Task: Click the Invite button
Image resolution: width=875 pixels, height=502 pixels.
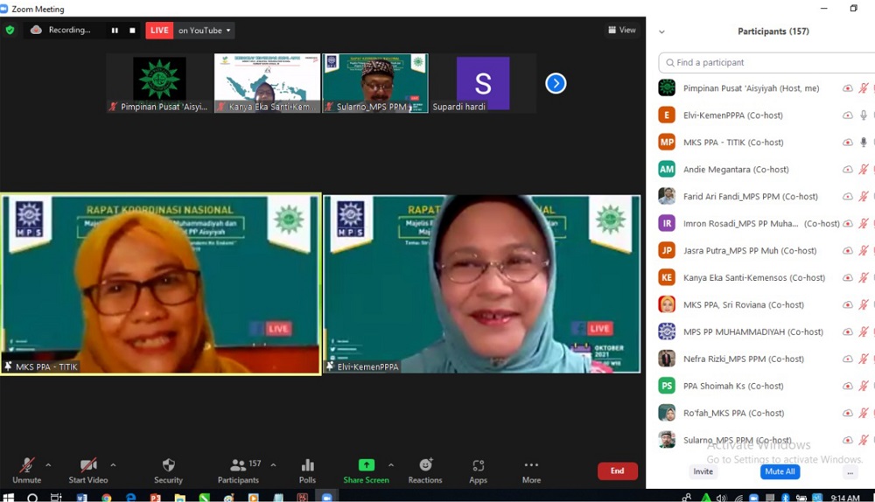Action: click(x=703, y=471)
